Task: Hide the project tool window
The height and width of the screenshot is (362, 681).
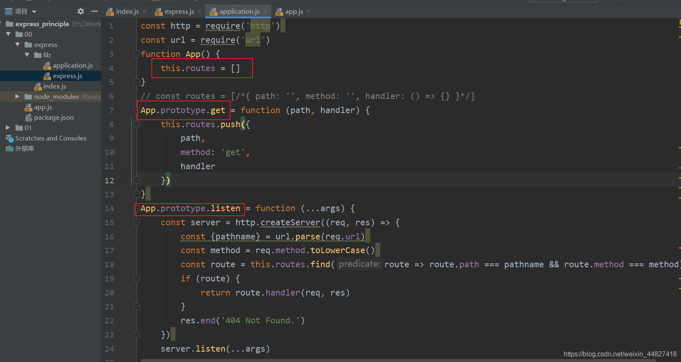Action: [x=94, y=11]
